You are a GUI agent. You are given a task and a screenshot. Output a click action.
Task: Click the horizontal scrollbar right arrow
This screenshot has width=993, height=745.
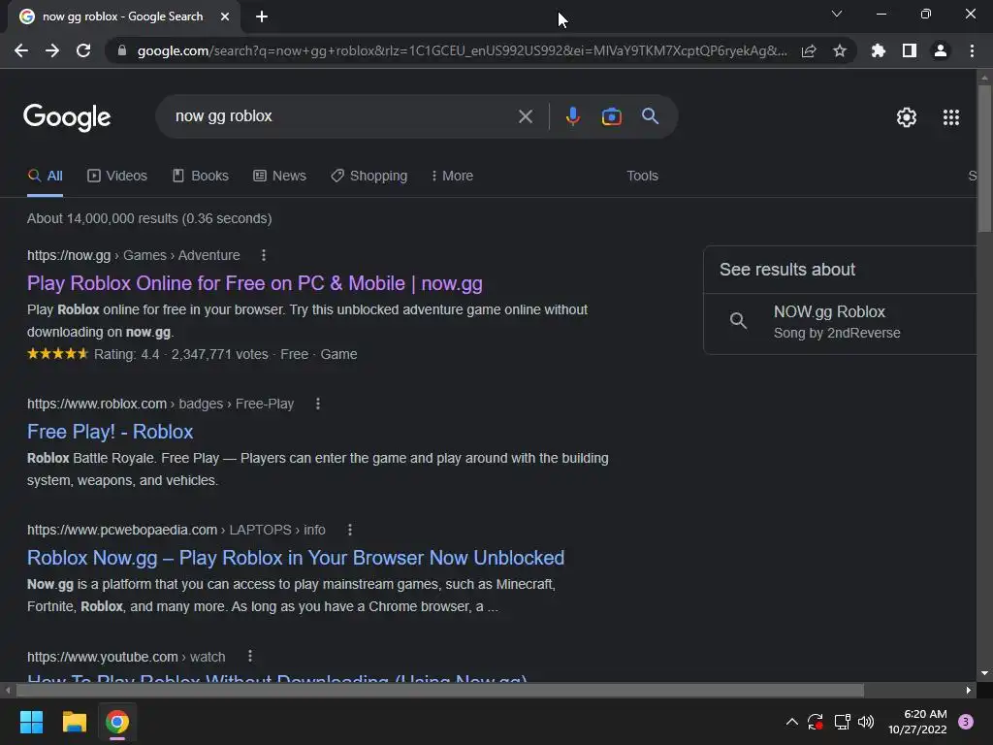(x=969, y=690)
